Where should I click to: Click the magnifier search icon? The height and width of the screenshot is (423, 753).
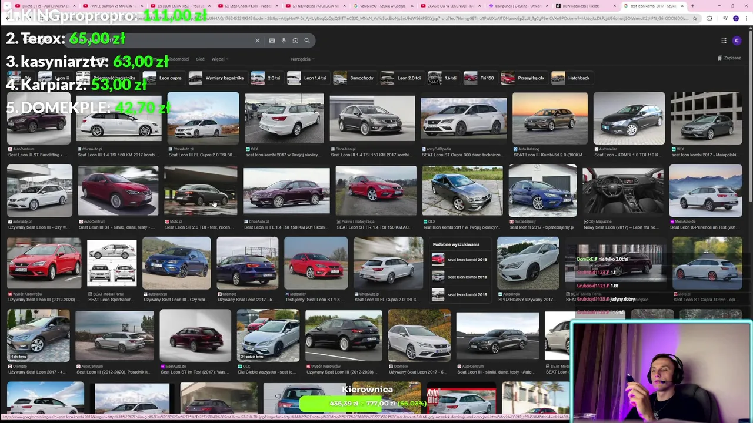click(x=306, y=41)
